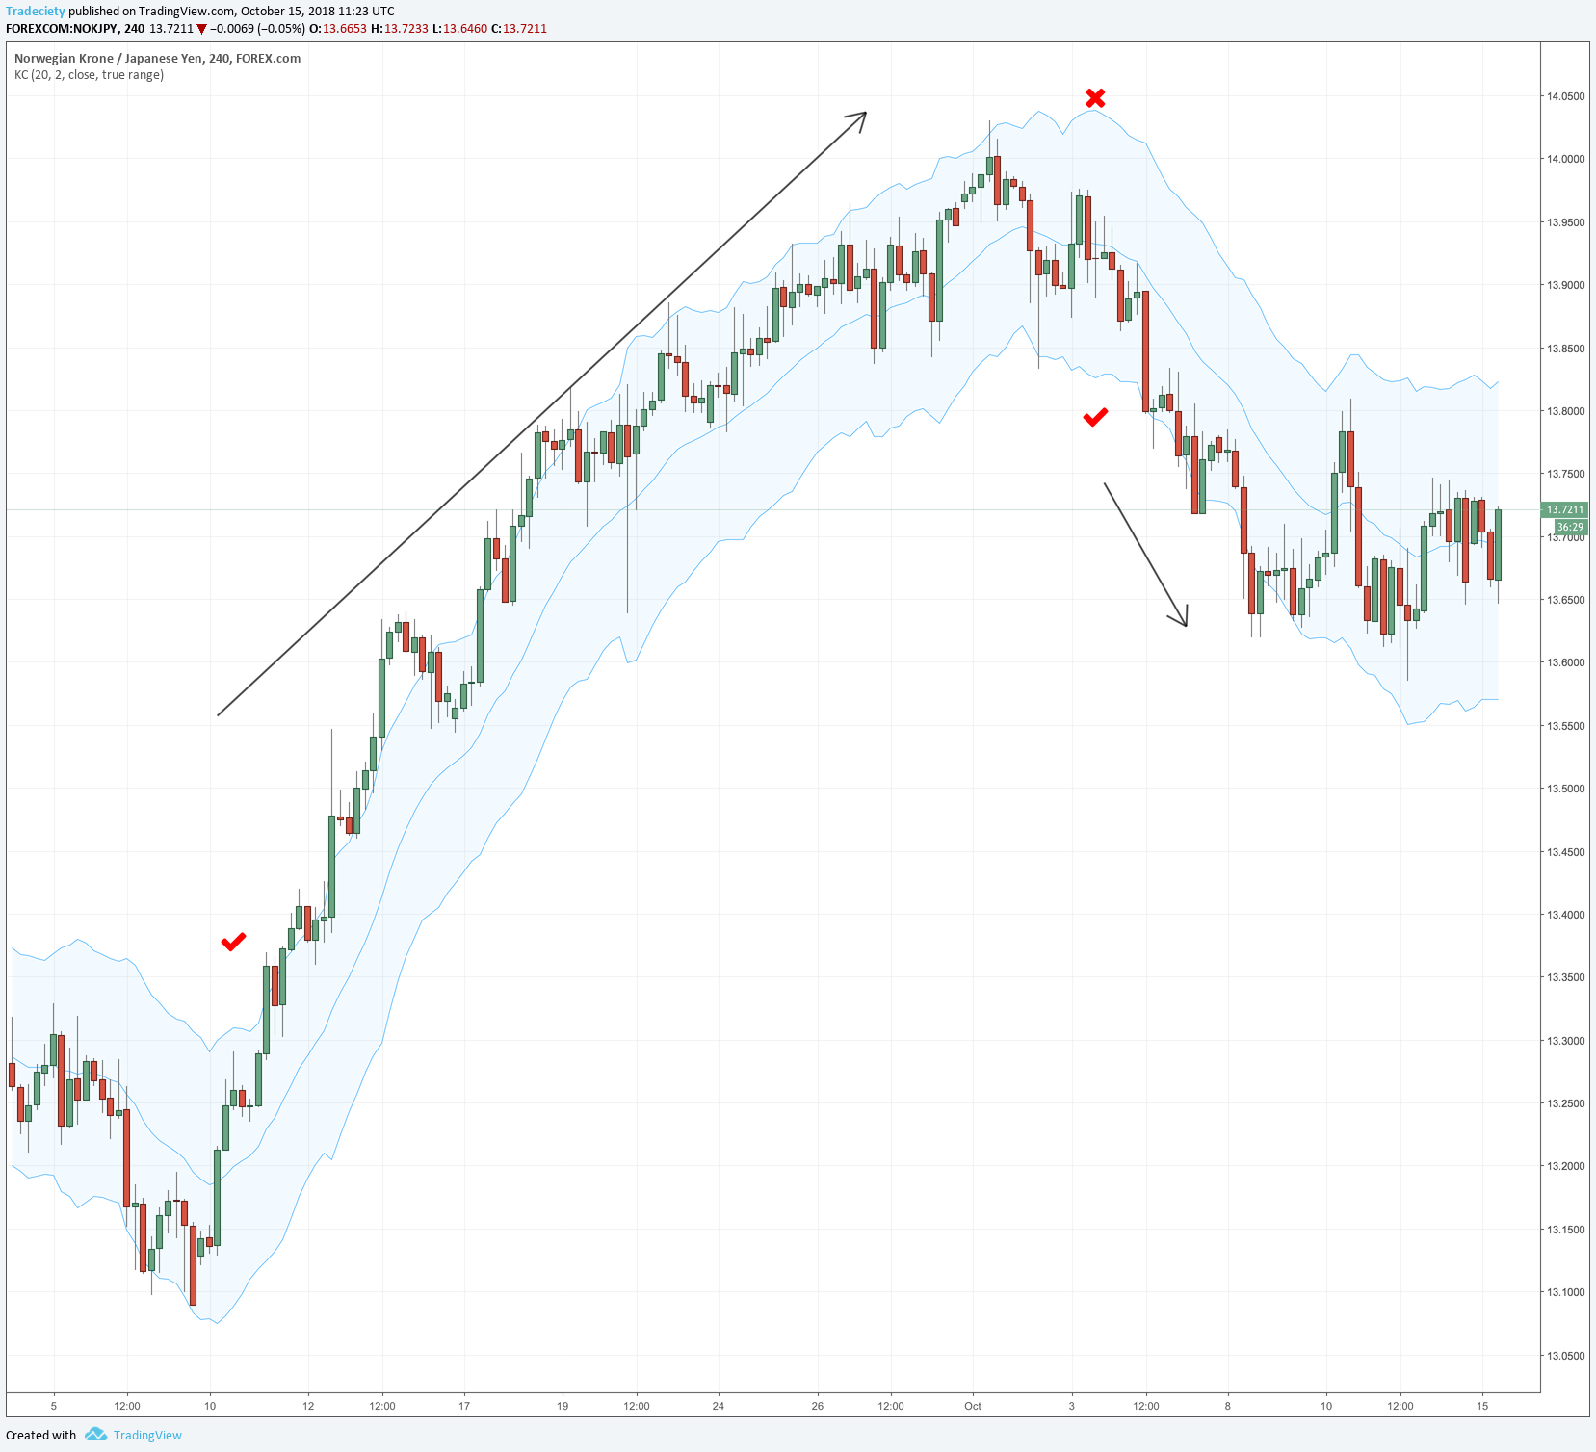Click the red X mark above the band
This screenshot has height=1452, width=1596.
(x=1095, y=98)
